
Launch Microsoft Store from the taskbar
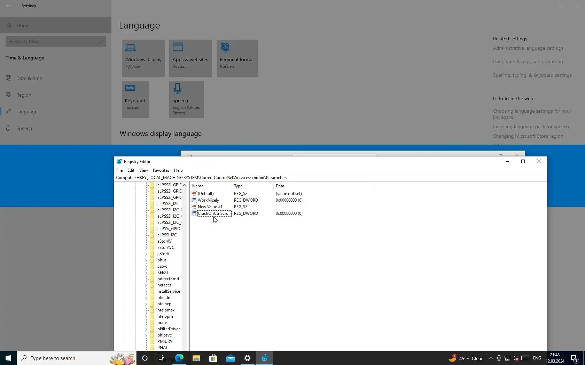click(213, 358)
